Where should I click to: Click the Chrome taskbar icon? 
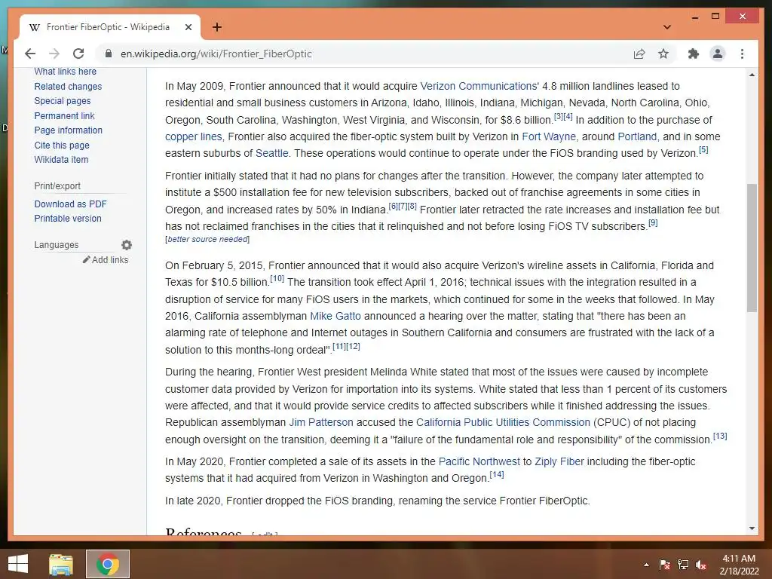[108, 564]
